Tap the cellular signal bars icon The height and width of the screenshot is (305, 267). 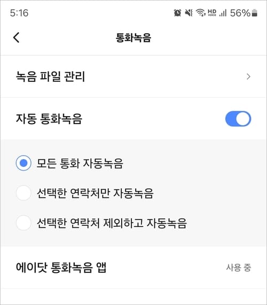[223, 13]
